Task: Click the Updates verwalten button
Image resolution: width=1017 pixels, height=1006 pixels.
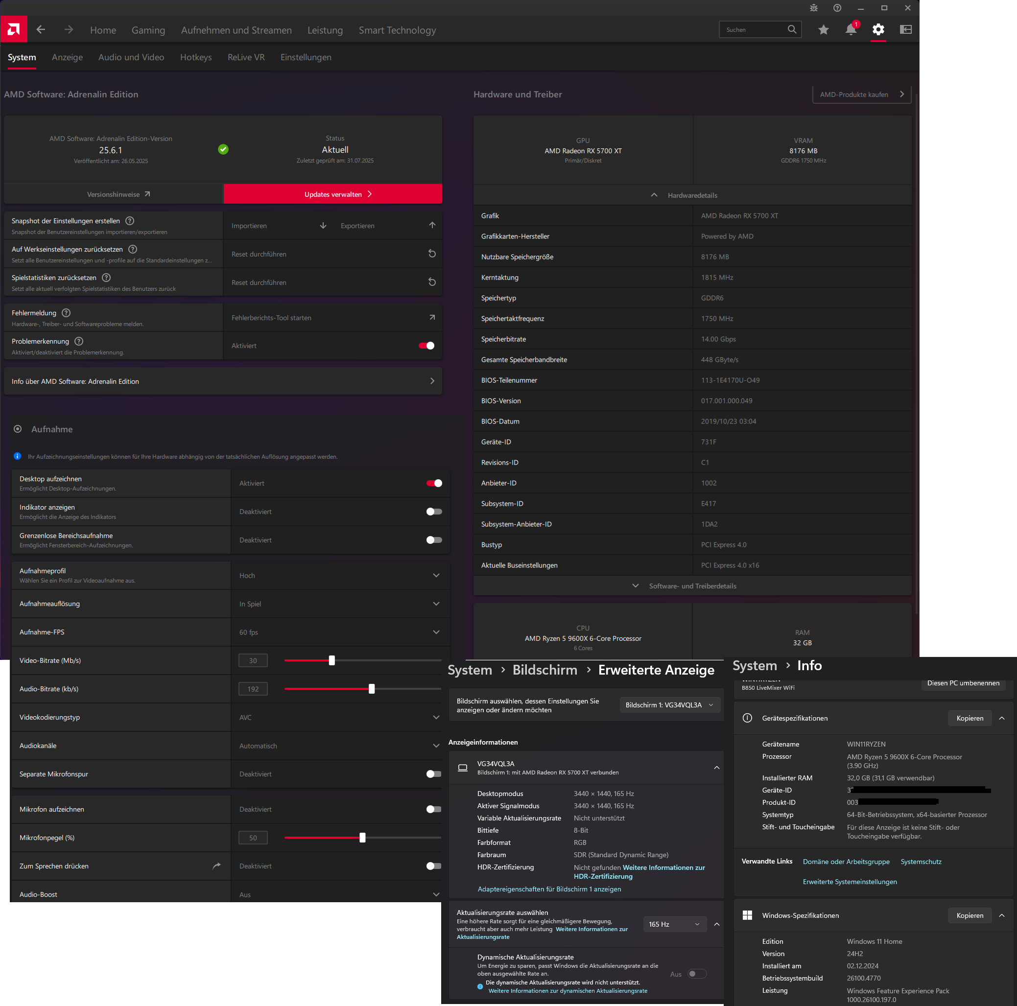Action: [x=332, y=194]
